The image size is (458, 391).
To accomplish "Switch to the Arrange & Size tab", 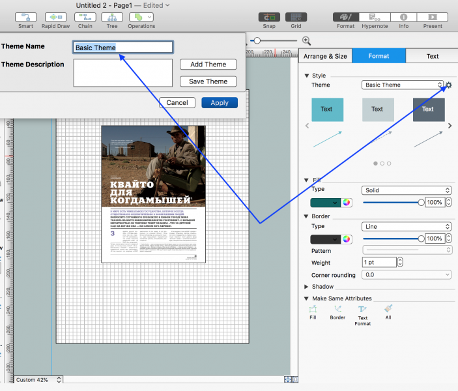I will pyautogui.click(x=325, y=56).
